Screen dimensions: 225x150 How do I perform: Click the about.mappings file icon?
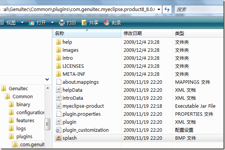pyautogui.click(x=59, y=82)
